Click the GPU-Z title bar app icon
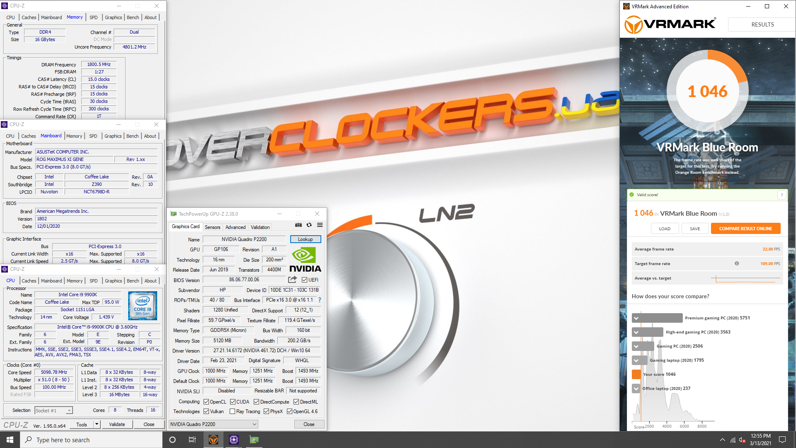 click(173, 214)
